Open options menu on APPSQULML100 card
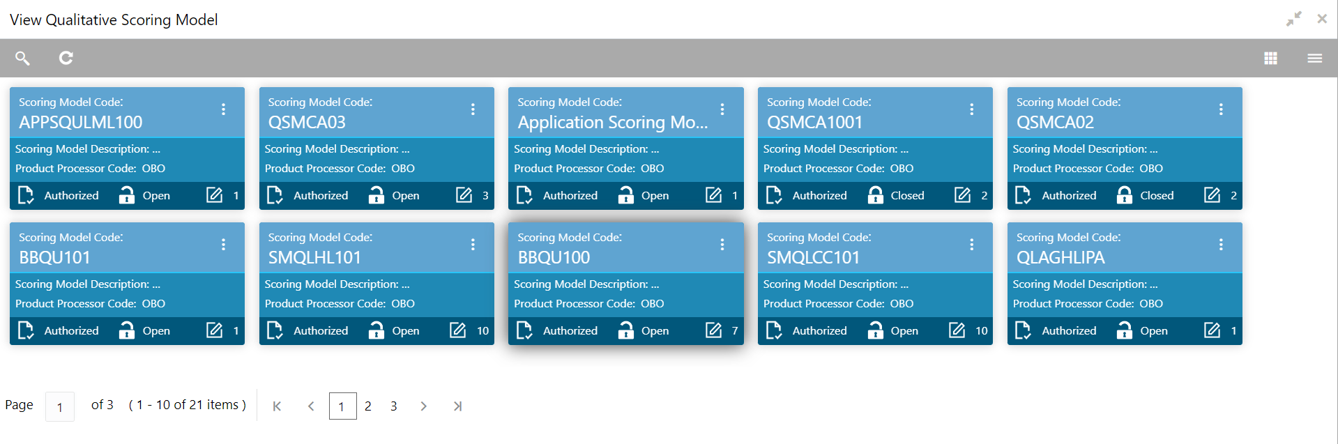 (x=223, y=109)
